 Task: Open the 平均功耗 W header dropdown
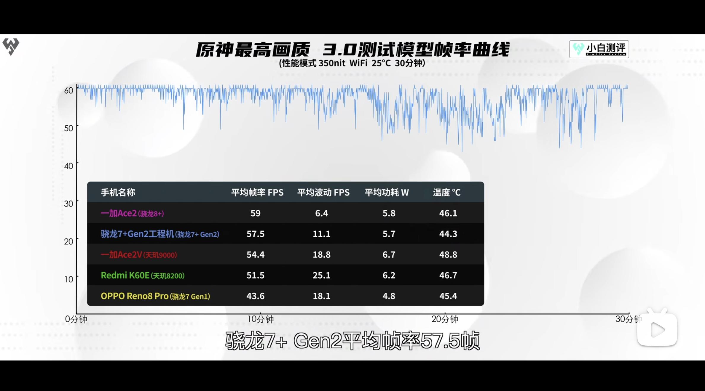(387, 193)
